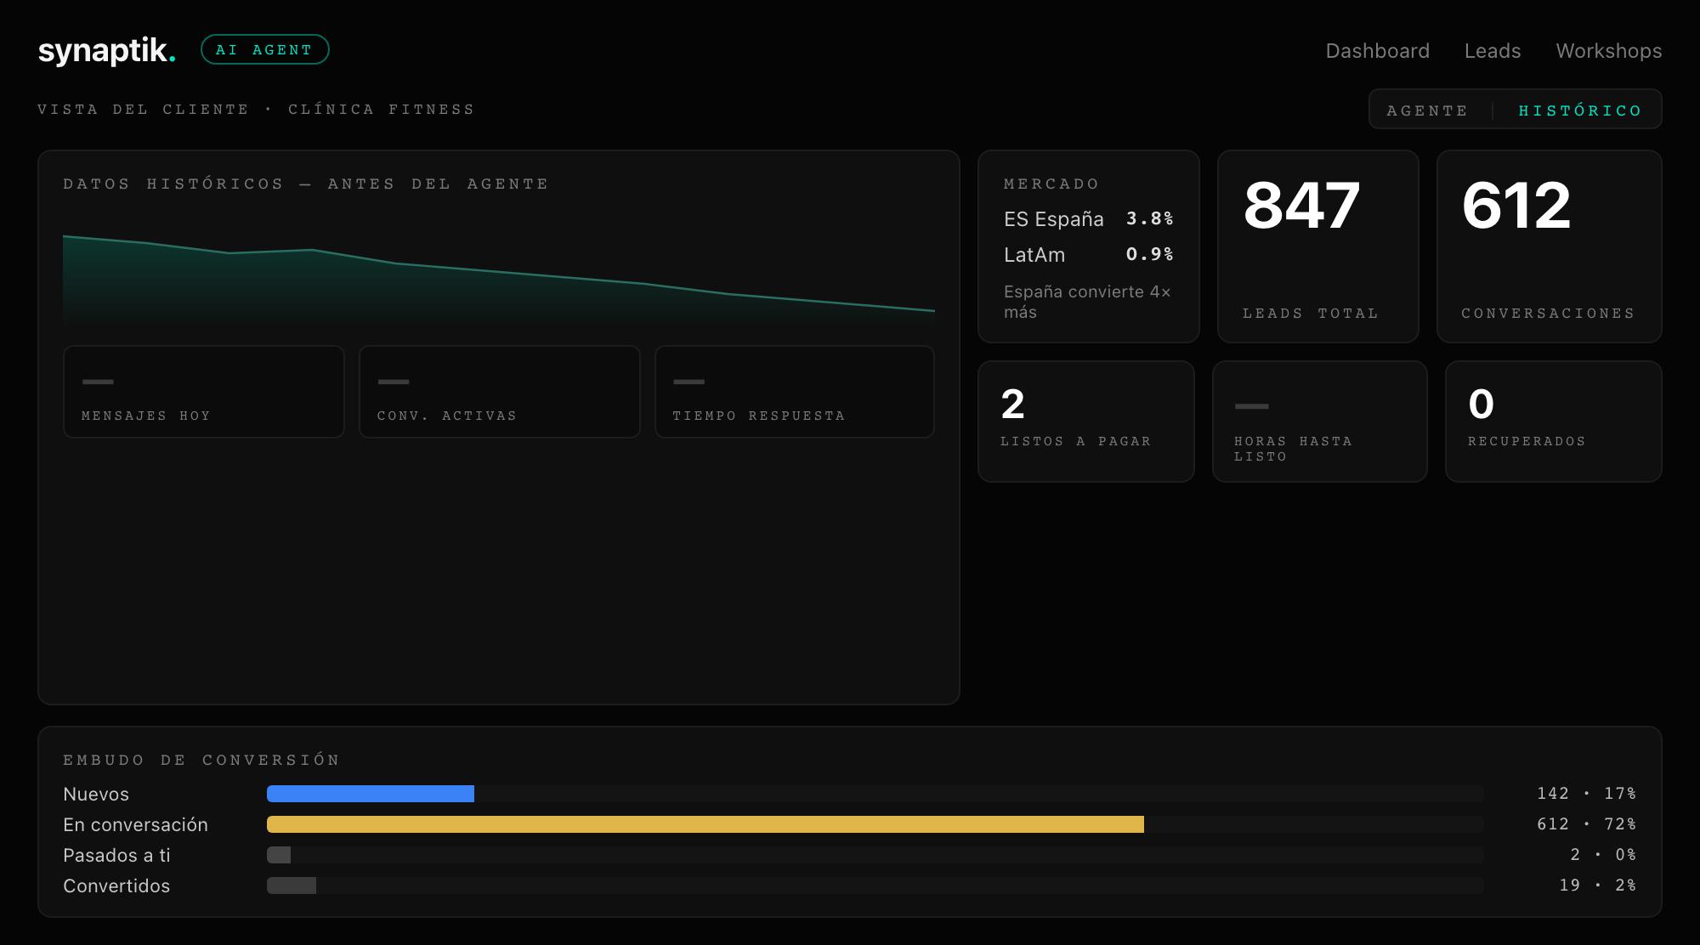Click 'DATOS HISTÓRICOS — ANTES DEL AGENTE' heading
This screenshot has height=945, width=1700.
(x=306, y=184)
